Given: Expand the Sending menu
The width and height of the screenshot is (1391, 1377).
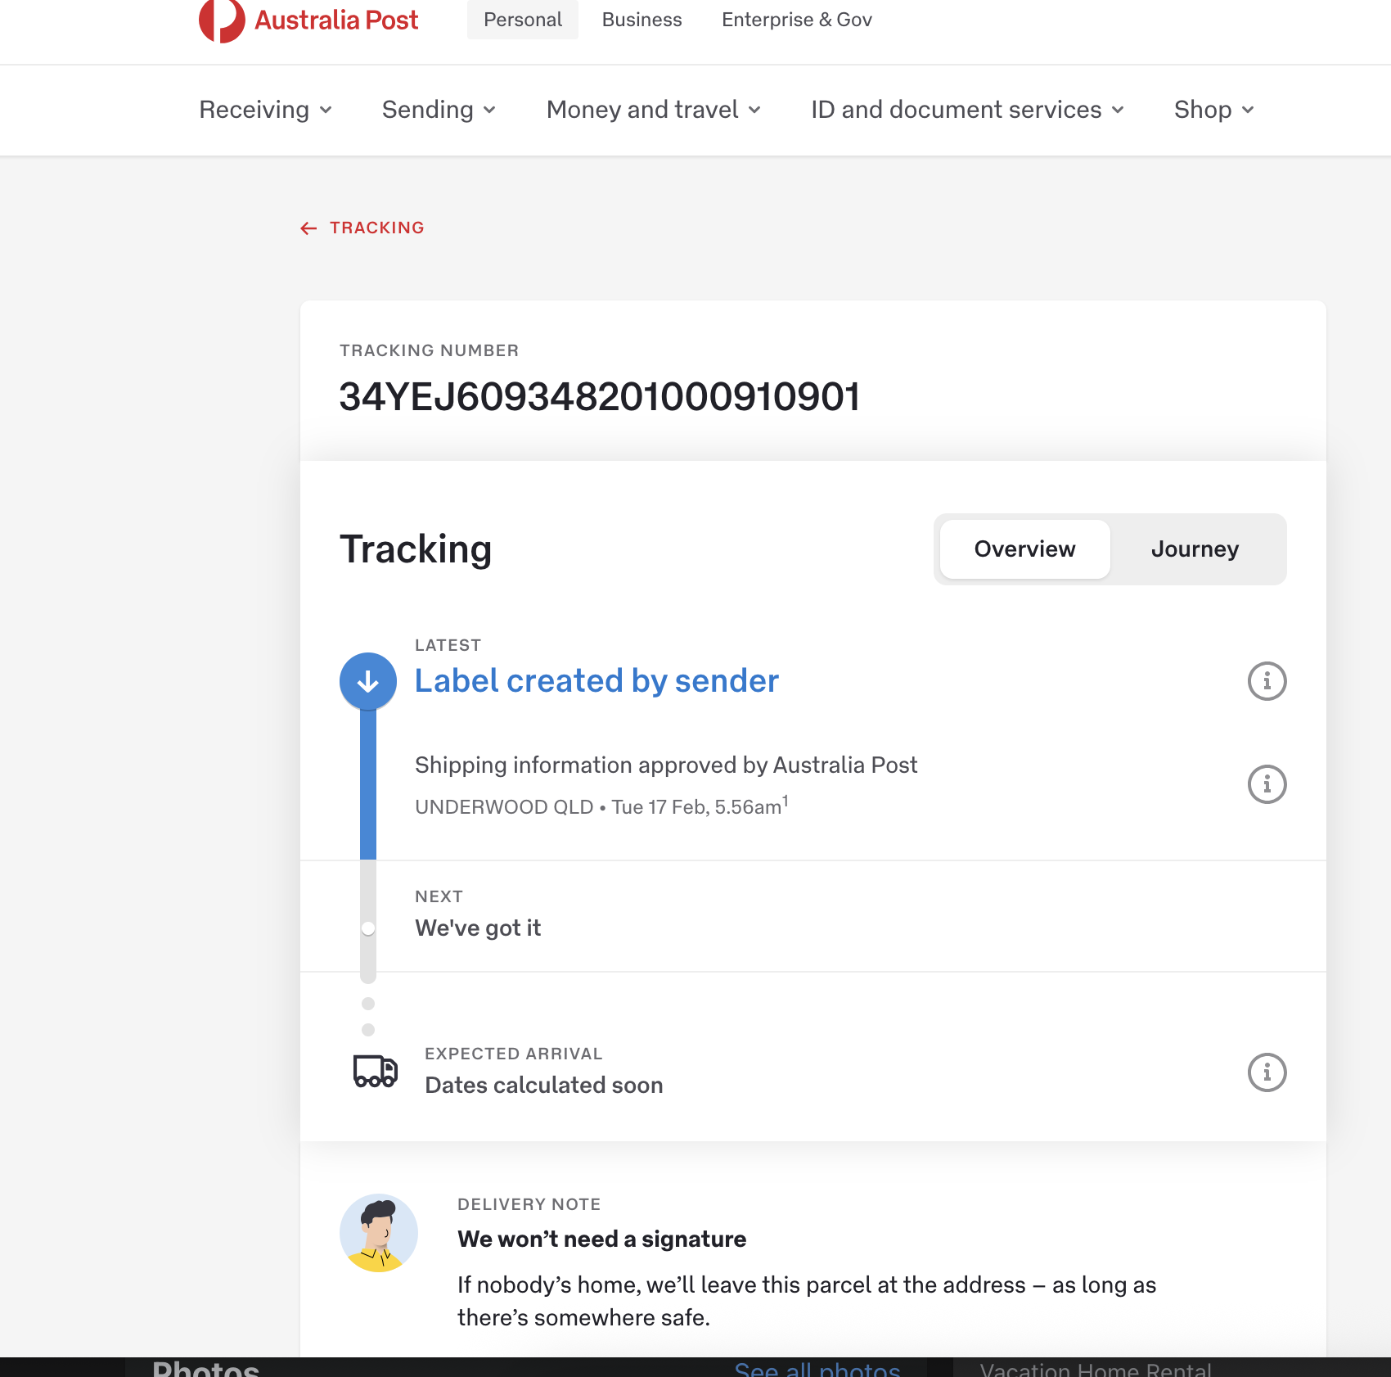Looking at the screenshot, I should pos(439,110).
